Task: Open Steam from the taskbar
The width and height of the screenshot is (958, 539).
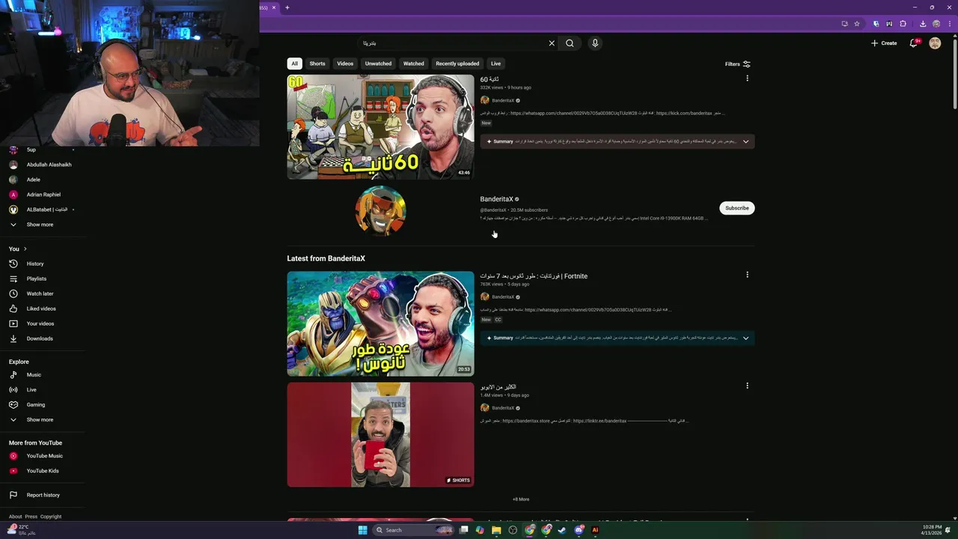Action: pyautogui.click(x=562, y=530)
